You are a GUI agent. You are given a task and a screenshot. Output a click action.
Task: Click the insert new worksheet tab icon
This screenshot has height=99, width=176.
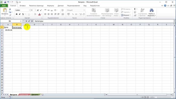click(42, 95)
